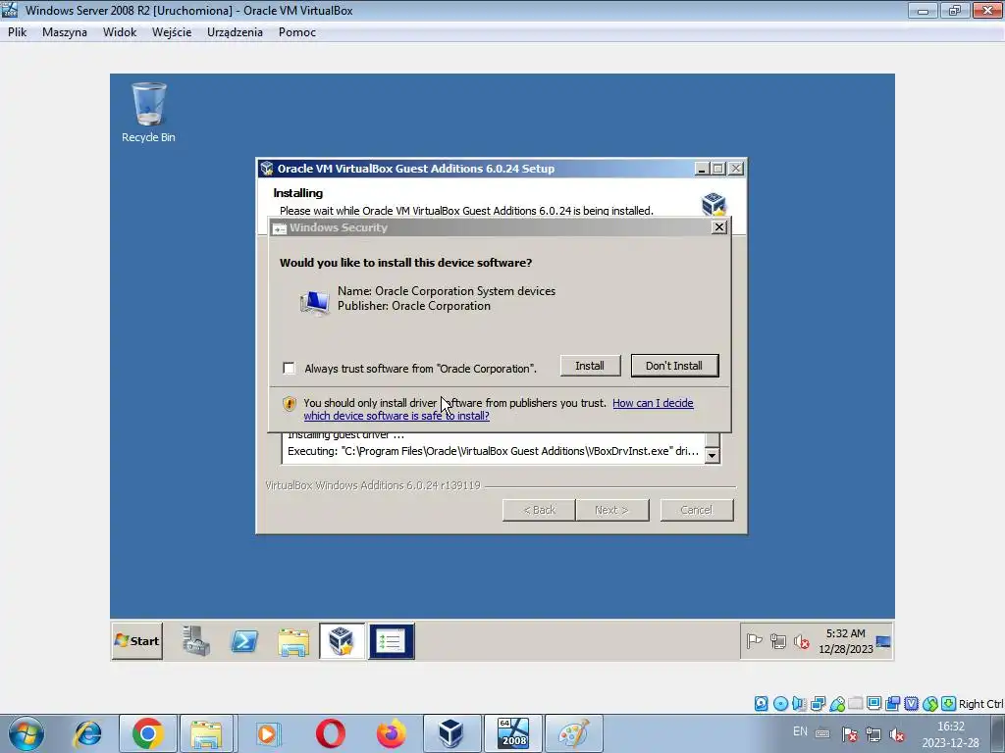Screen dimensions: 1005x753
Task: Click the VirtualBox audio status icon
Action: (x=799, y=704)
